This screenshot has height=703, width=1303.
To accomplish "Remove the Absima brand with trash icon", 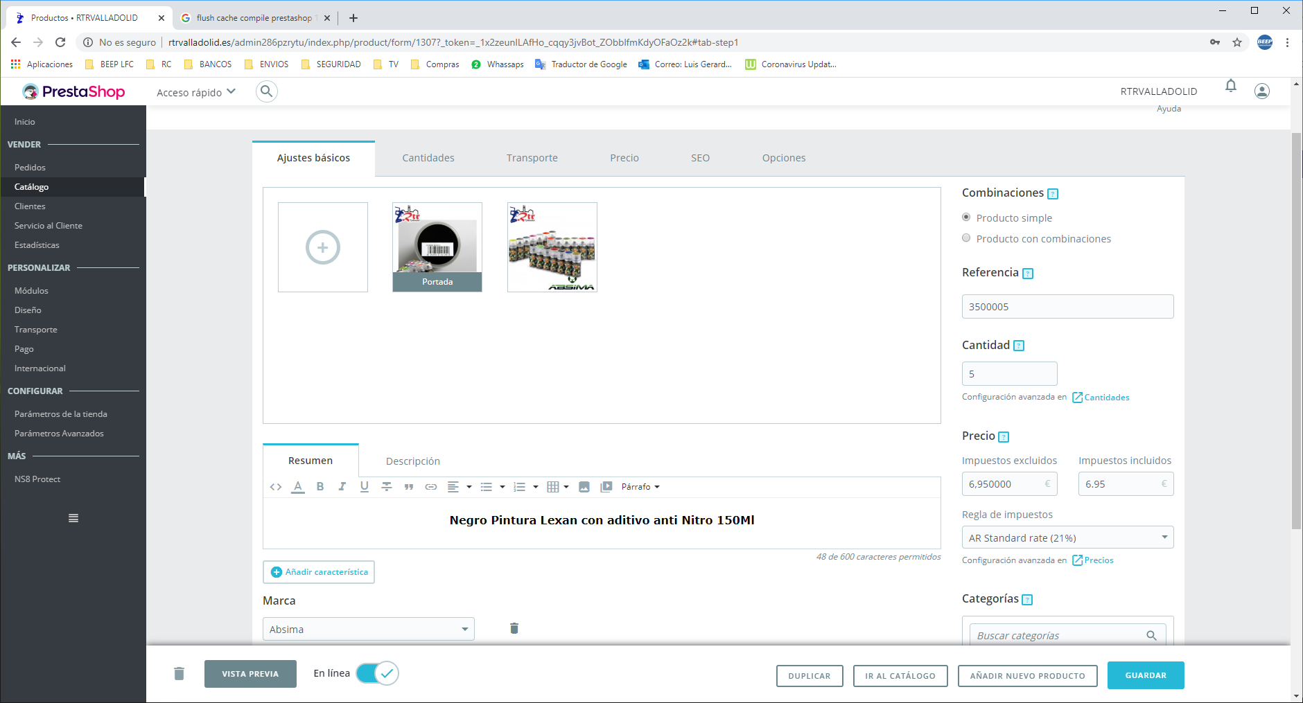I will coord(514,628).
